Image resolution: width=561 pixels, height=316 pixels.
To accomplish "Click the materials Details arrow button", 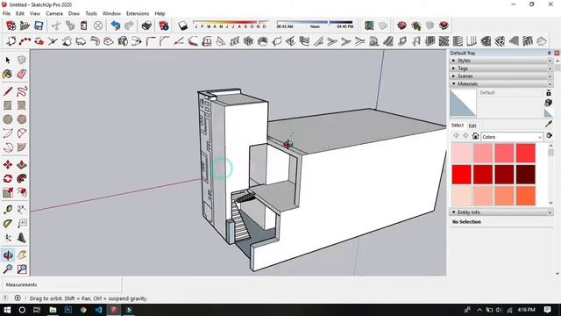I will (550, 136).
